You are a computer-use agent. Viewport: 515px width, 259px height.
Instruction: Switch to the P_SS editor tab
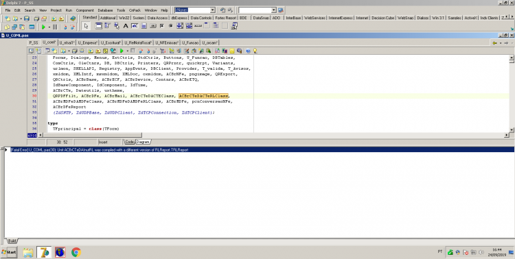(x=34, y=42)
